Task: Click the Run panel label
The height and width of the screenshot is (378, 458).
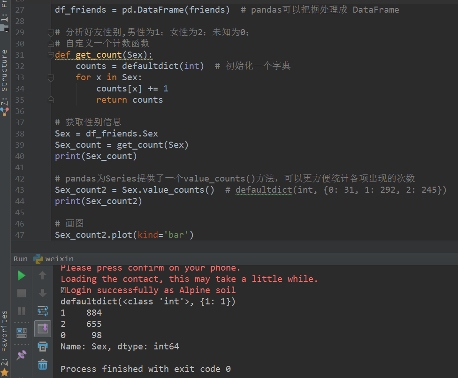Action: pyautogui.click(x=21, y=259)
